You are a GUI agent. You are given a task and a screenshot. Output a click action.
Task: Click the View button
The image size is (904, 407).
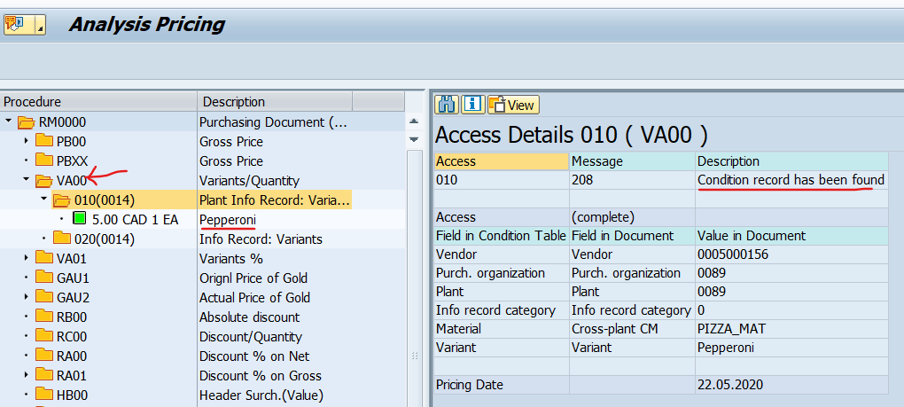[512, 105]
